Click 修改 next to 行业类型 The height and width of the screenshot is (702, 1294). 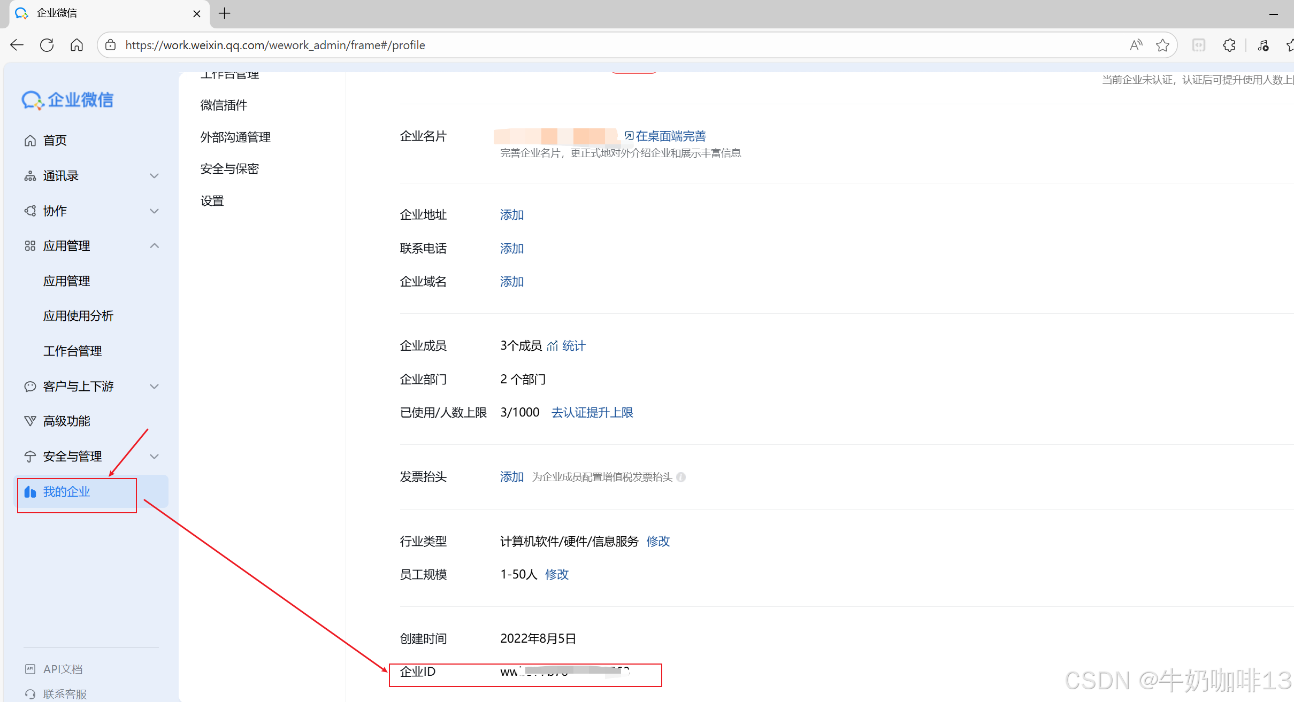coord(657,541)
